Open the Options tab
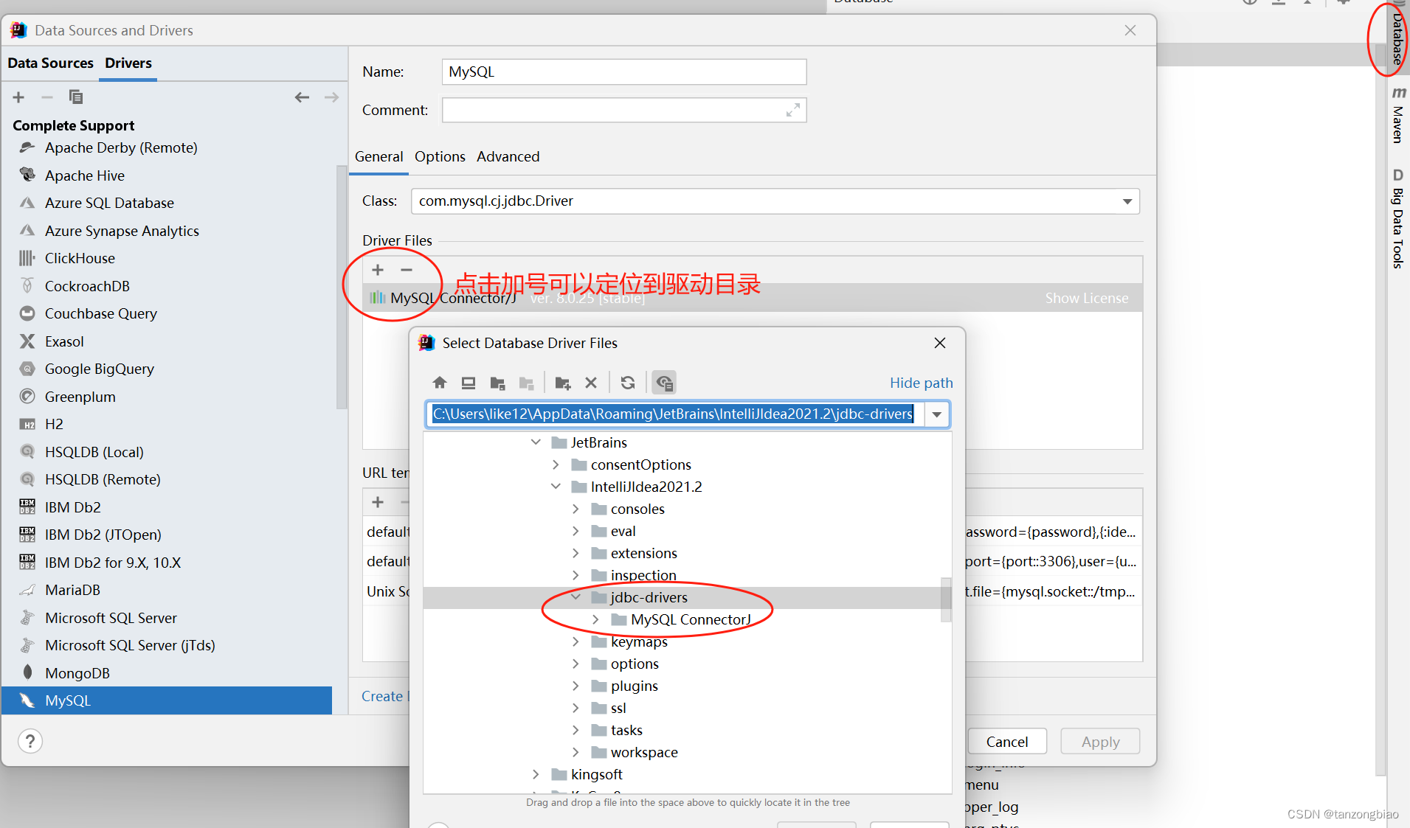The width and height of the screenshot is (1410, 828). point(440,156)
